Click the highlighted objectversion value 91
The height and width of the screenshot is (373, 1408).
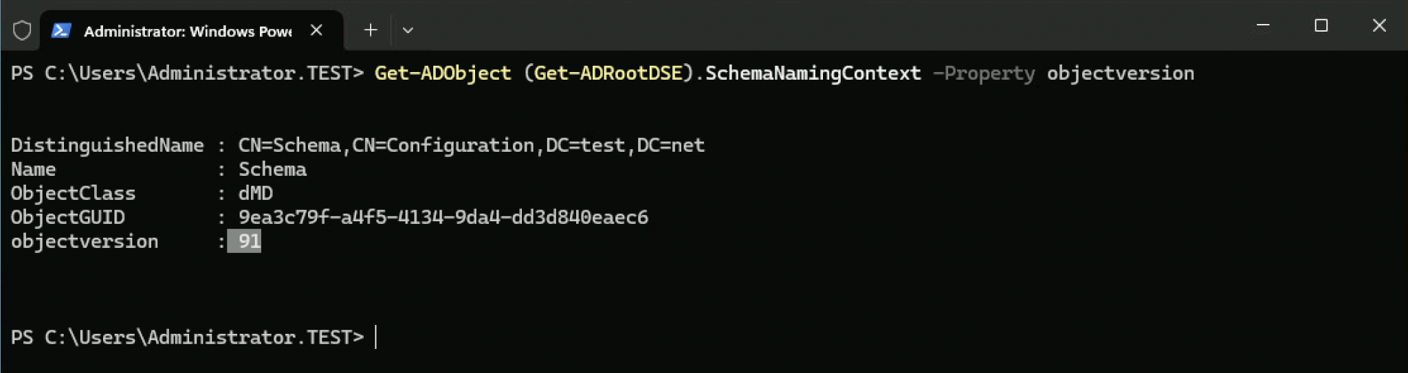click(x=248, y=241)
